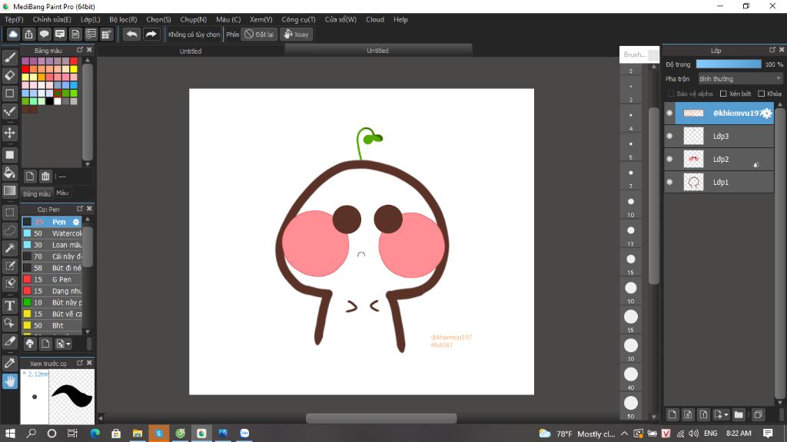Click the Redo arrow
This screenshot has height=442, width=787.
(x=151, y=34)
